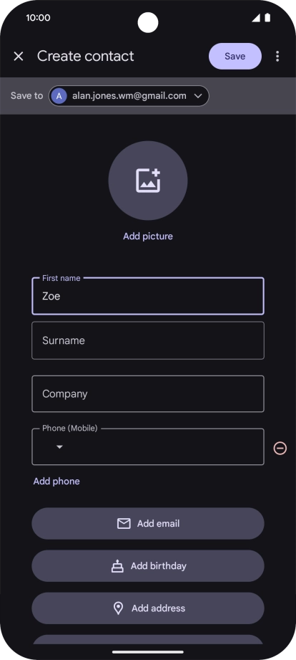The height and width of the screenshot is (660, 296).
Task: Tap Add phone to add another number
Action: [56, 481]
